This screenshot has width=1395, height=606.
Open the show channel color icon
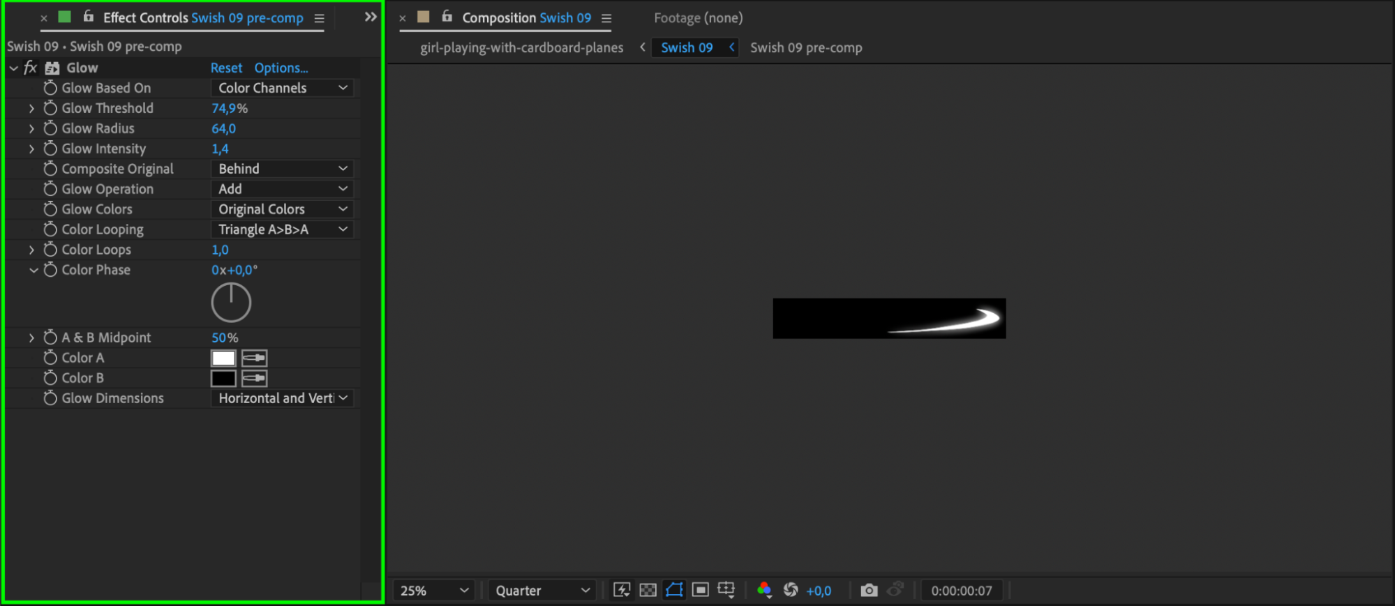pyautogui.click(x=764, y=590)
